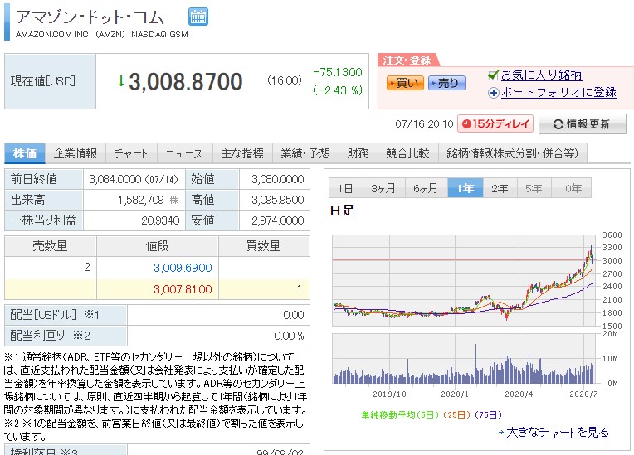Screen dimensions: 634x455
Task: Open the 財務 tab
Action: pyautogui.click(x=358, y=153)
